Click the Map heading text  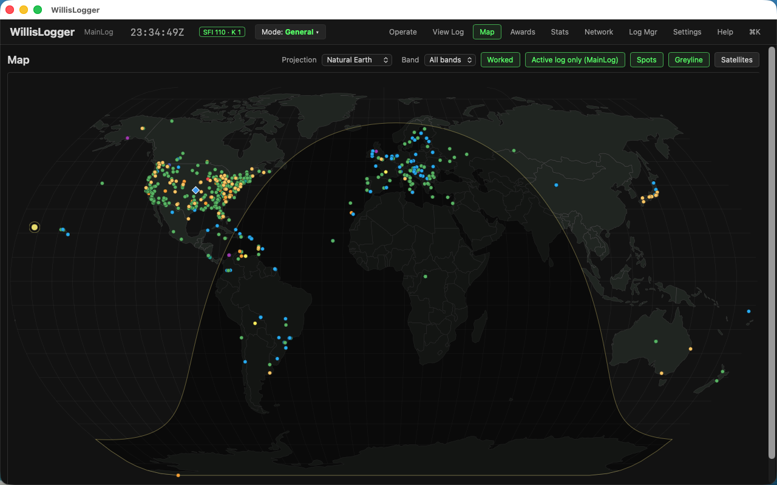pos(18,60)
